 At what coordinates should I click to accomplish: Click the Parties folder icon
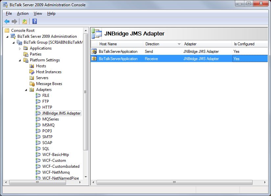pos(26,54)
